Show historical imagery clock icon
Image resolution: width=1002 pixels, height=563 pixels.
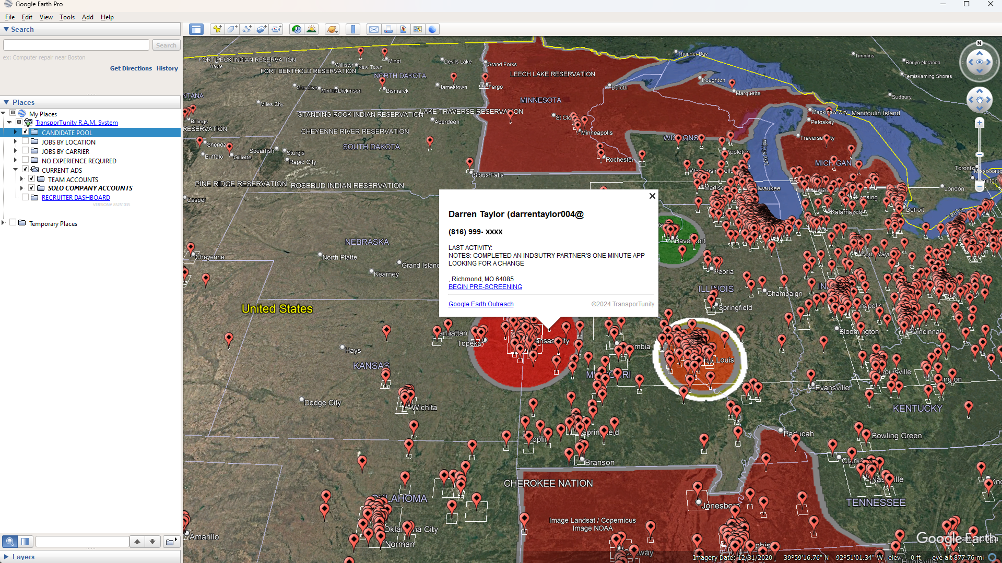tap(297, 29)
